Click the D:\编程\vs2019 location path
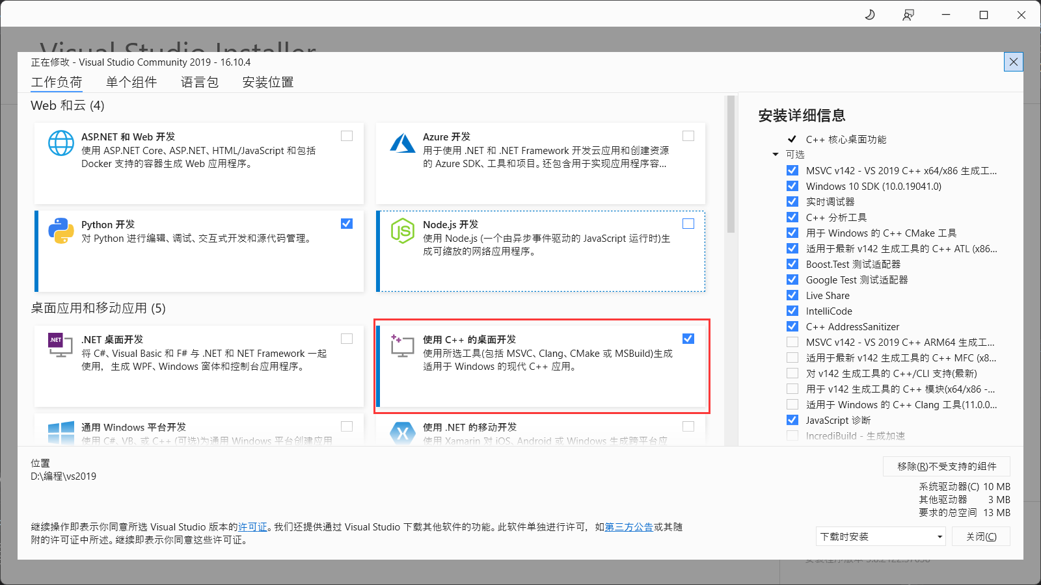 pyautogui.click(x=64, y=476)
